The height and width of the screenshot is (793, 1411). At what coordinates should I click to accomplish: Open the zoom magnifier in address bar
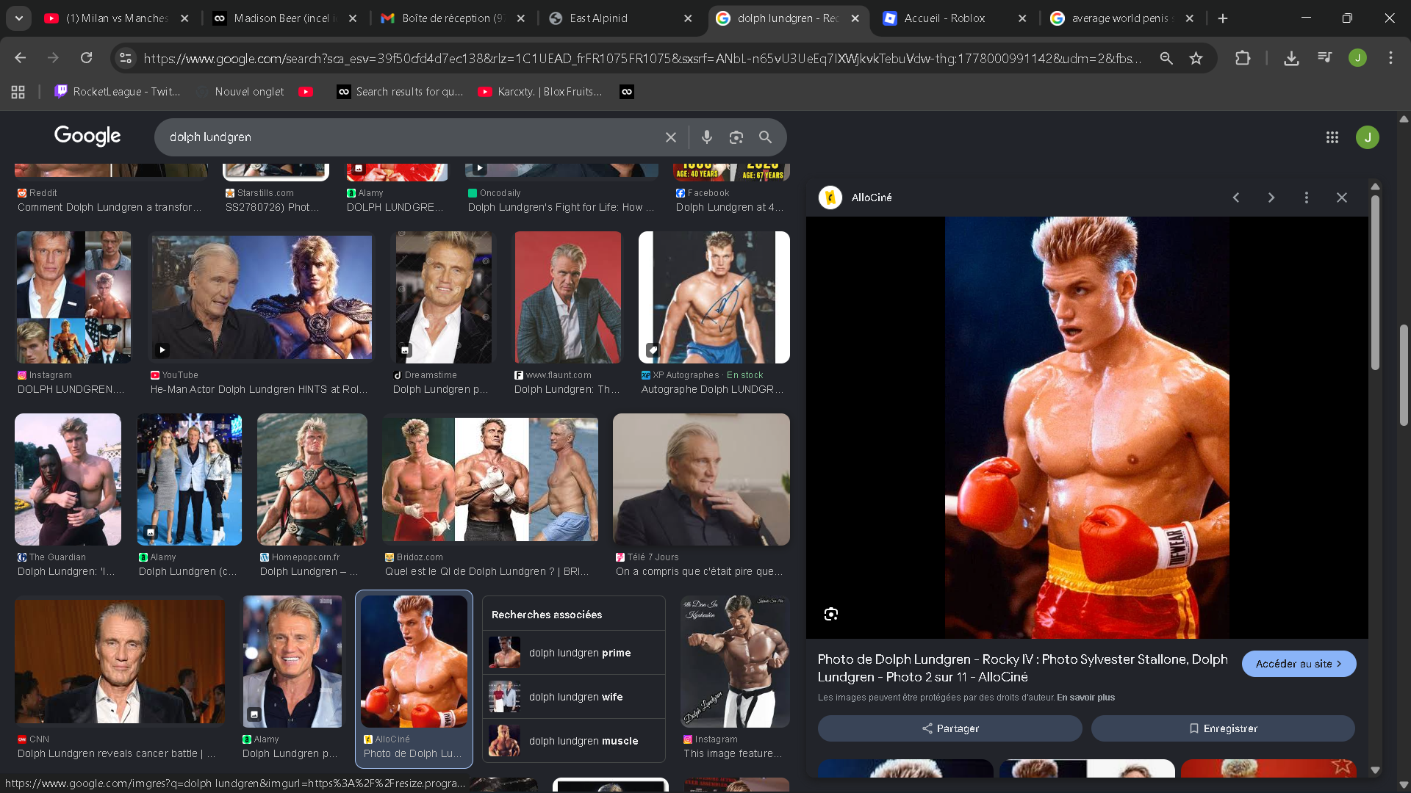pos(1166,58)
